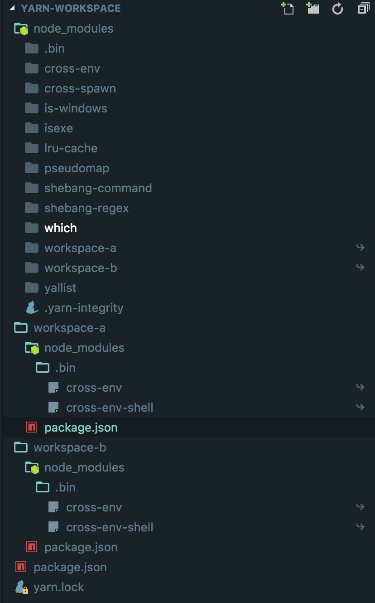Click the .yarn-integrity cat icon

32,308
